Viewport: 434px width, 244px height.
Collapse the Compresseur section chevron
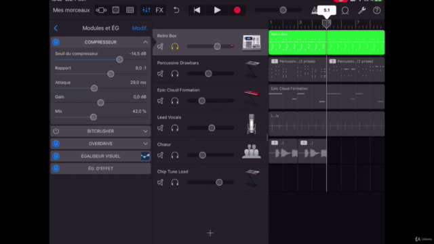coord(145,42)
